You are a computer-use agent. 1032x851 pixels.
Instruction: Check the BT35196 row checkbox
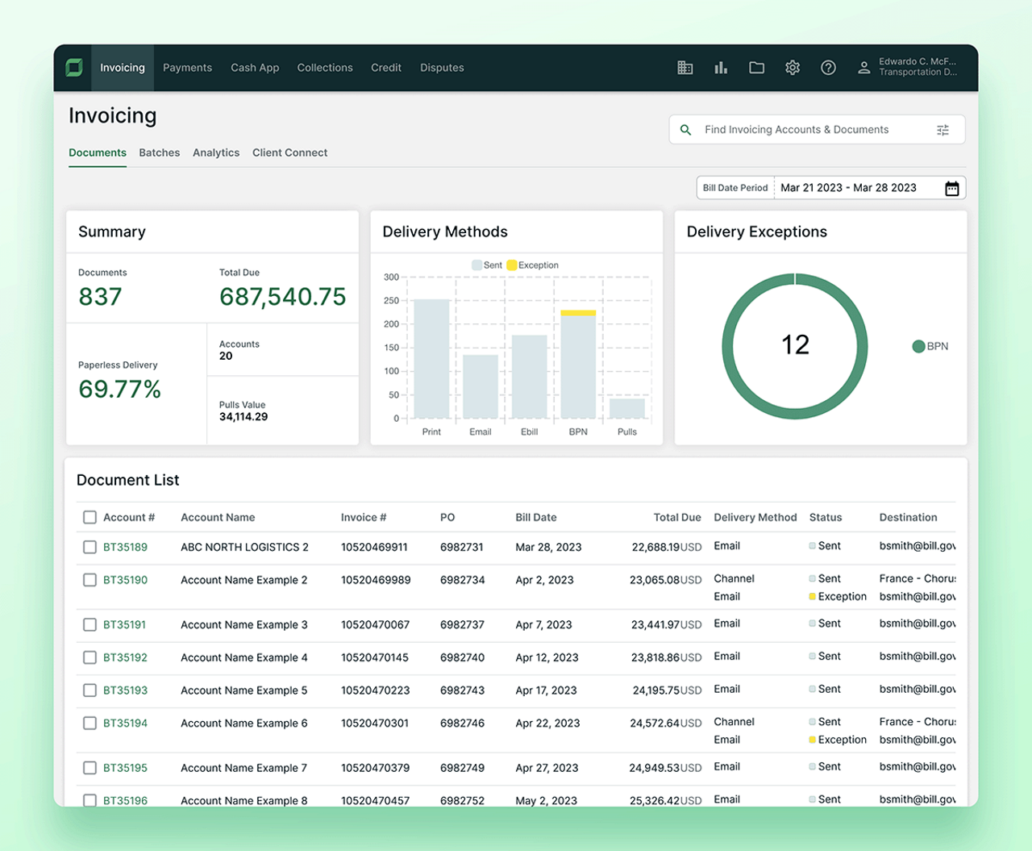click(x=89, y=800)
